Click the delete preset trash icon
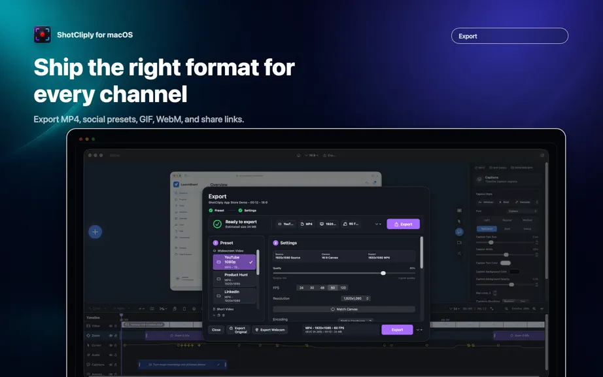Screen dimensions: 603x377 [x=224, y=315]
